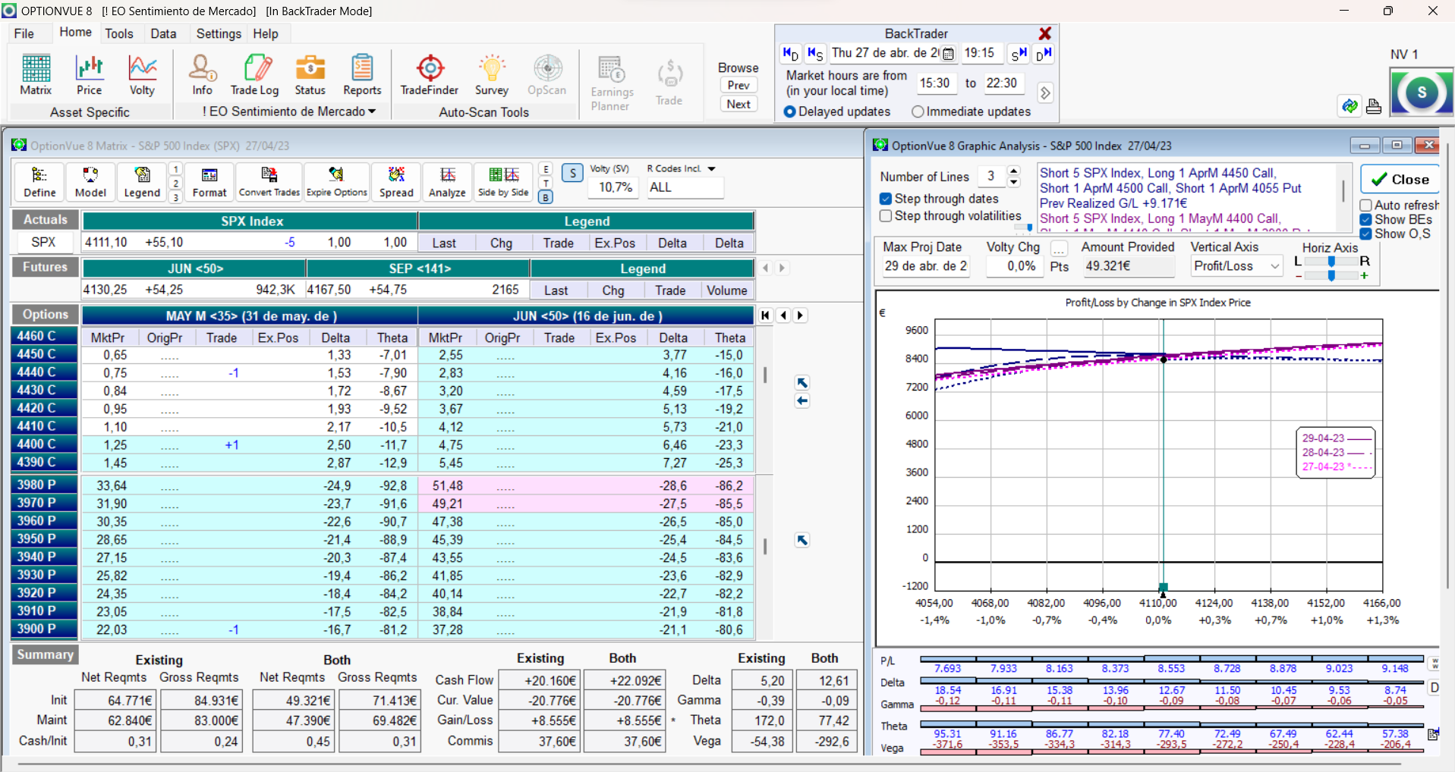Click the Browse Prev button
Viewport: 1455px width, 772px height.
point(739,86)
